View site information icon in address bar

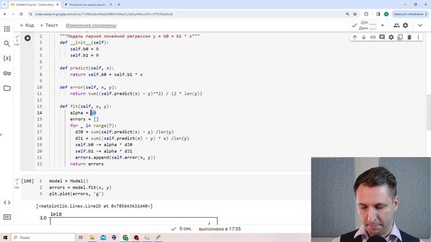(30, 14)
